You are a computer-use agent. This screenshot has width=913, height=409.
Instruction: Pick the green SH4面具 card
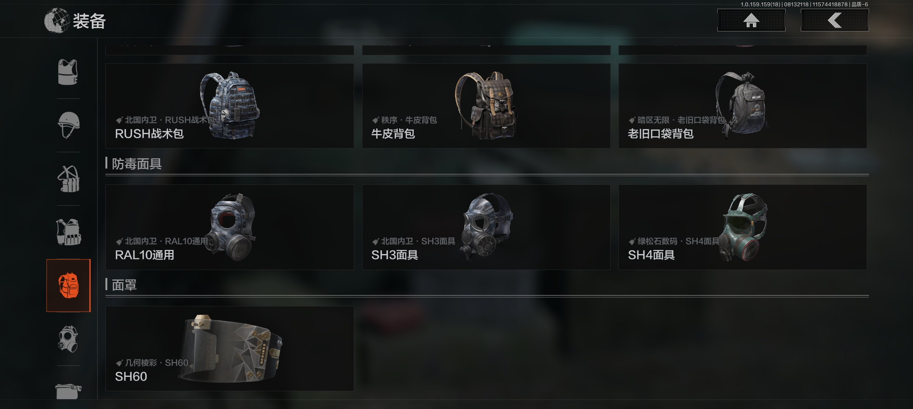(x=742, y=227)
